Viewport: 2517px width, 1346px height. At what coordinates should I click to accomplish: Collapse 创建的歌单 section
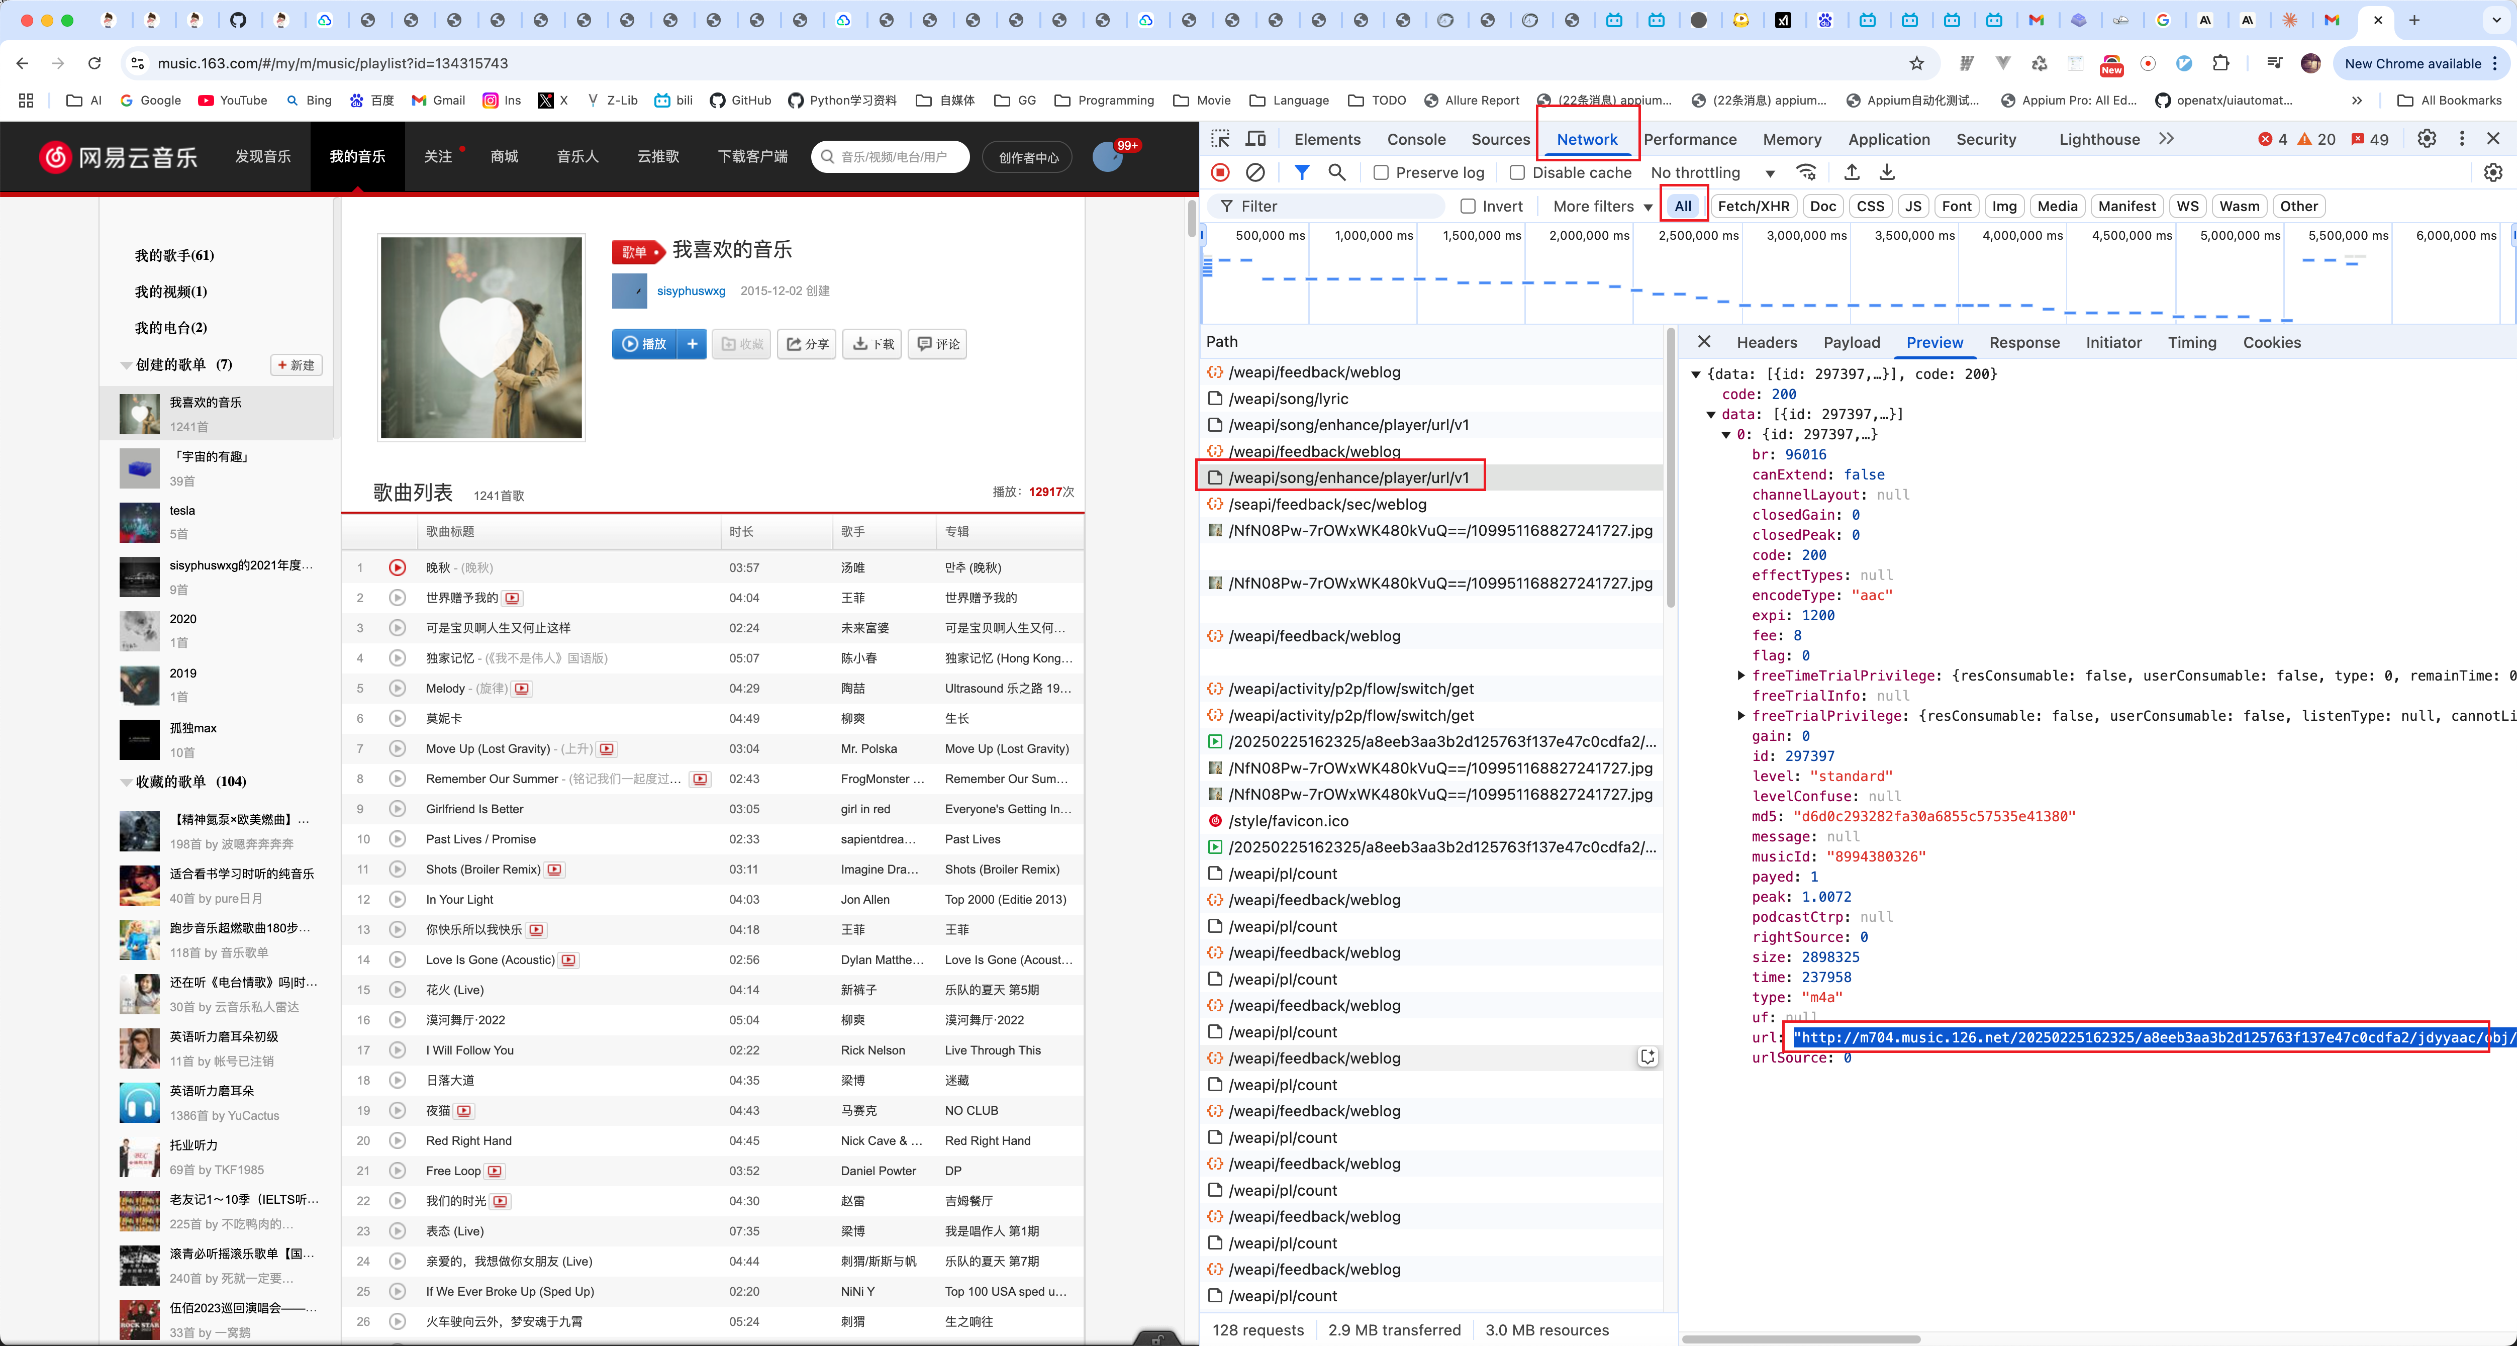click(126, 365)
